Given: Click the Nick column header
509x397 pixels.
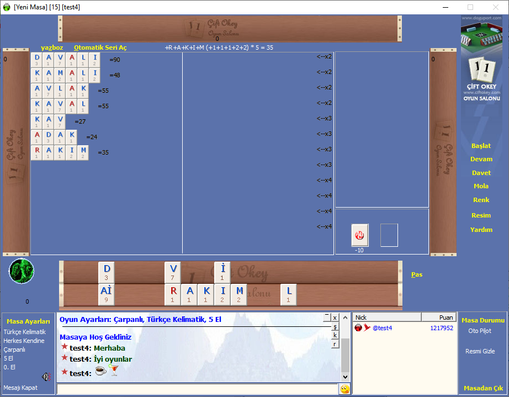Looking at the screenshot, I should point(386,317).
